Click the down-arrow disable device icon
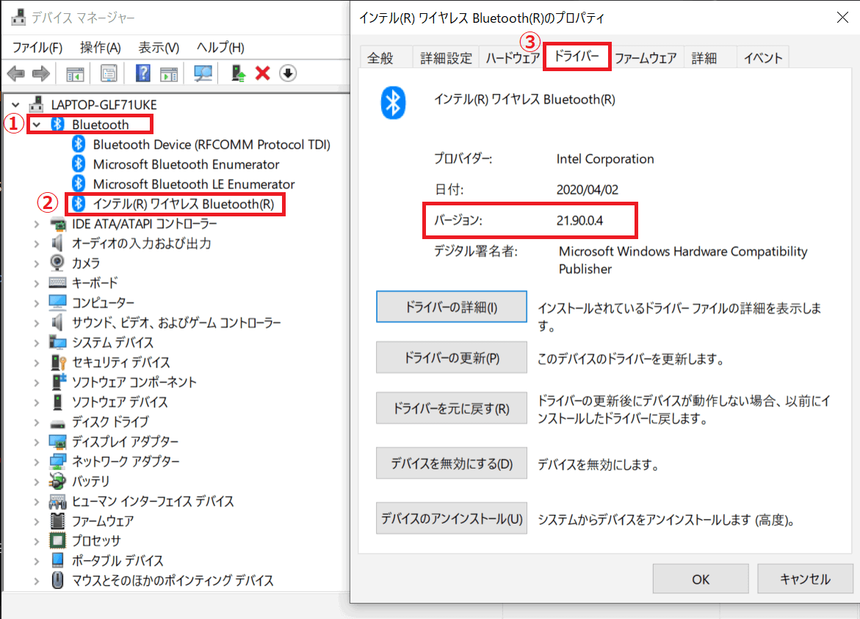Image resolution: width=860 pixels, height=619 pixels. click(x=288, y=73)
